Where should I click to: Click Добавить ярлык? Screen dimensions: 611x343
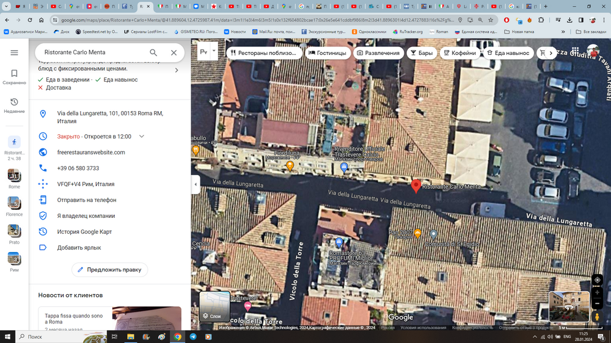tap(79, 248)
